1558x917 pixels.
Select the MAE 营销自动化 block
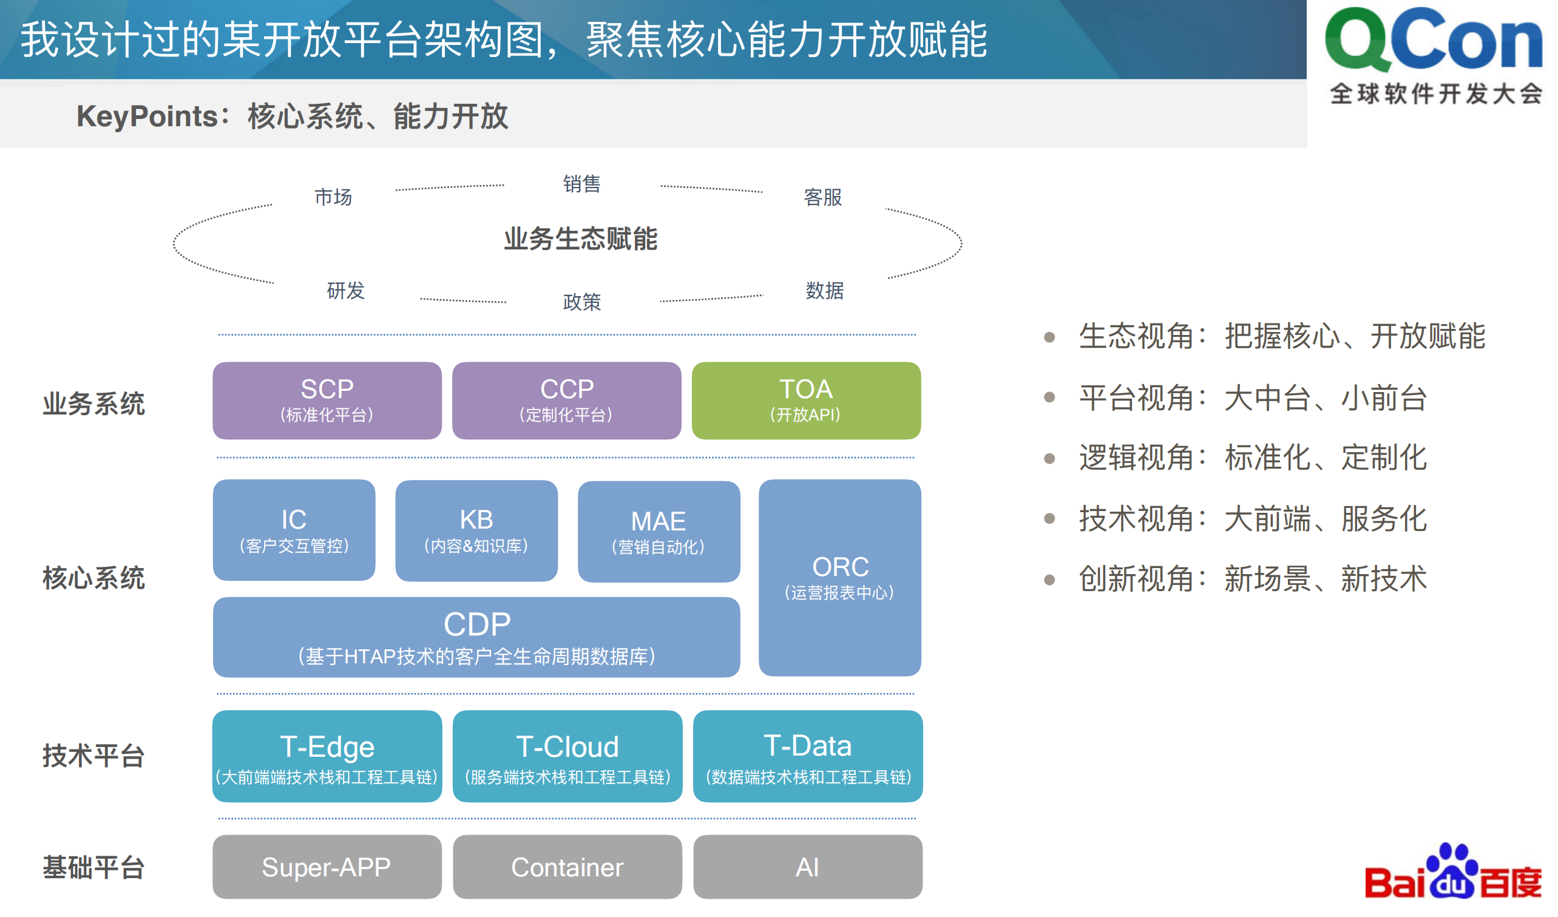coord(659,530)
